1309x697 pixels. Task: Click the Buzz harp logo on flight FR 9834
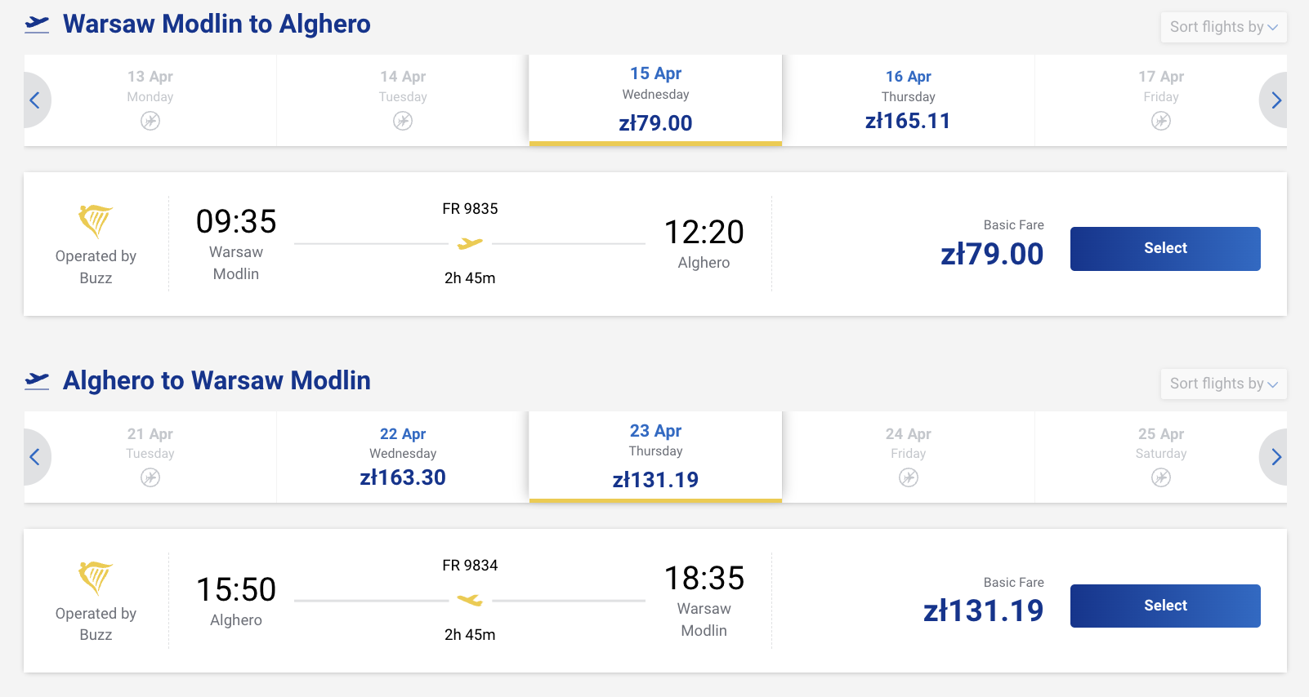click(x=96, y=578)
